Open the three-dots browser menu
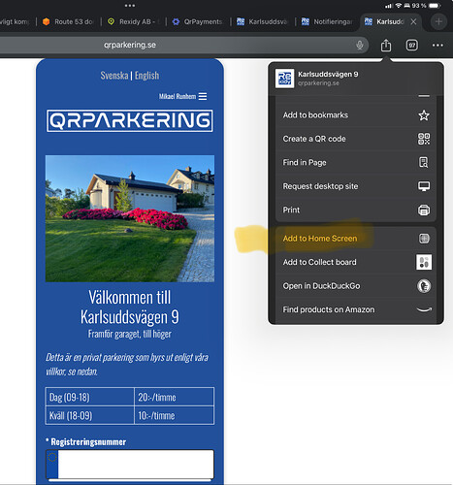Image resolution: width=453 pixels, height=485 pixels. tap(437, 46)
